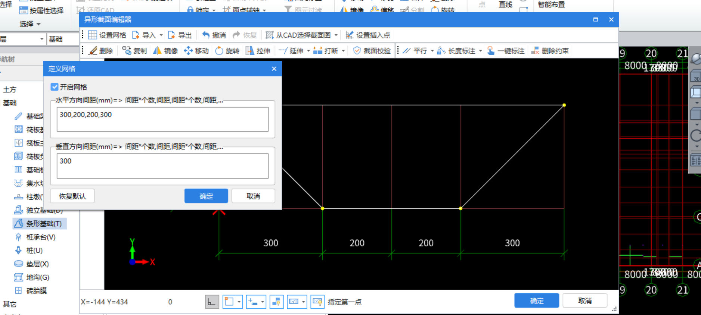Select the 长度标注 dimension tool

(x=456, y=51)
